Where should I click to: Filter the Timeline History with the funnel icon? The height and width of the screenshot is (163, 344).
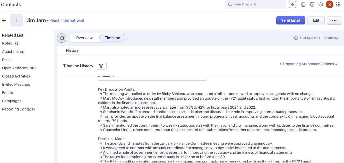(101, 66)
